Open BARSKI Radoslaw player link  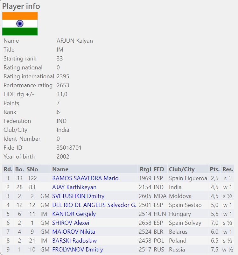pos(74,241)
